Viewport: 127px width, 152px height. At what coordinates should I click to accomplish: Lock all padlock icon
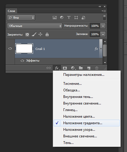pyautogui.click(x=47, y=34)
